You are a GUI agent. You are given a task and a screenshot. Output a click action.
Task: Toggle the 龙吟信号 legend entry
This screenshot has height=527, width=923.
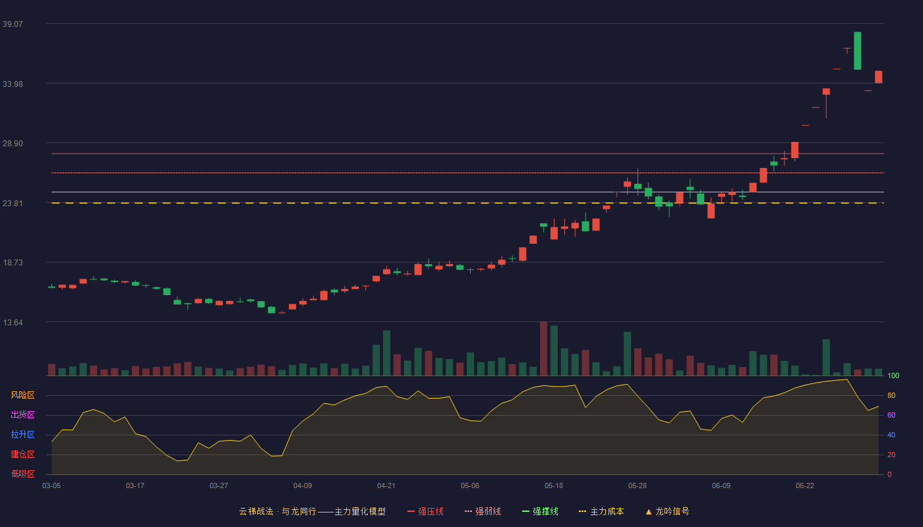(x=667, y=511)
